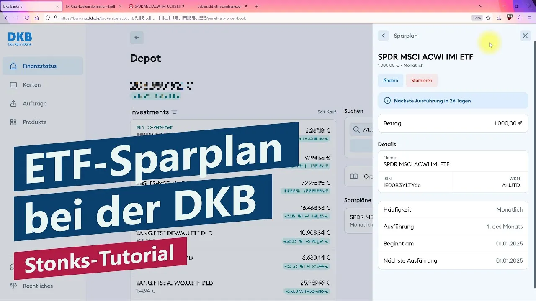Click the magnifier in the Suchen field
536x301 pixels.
(x=356, y=130)
